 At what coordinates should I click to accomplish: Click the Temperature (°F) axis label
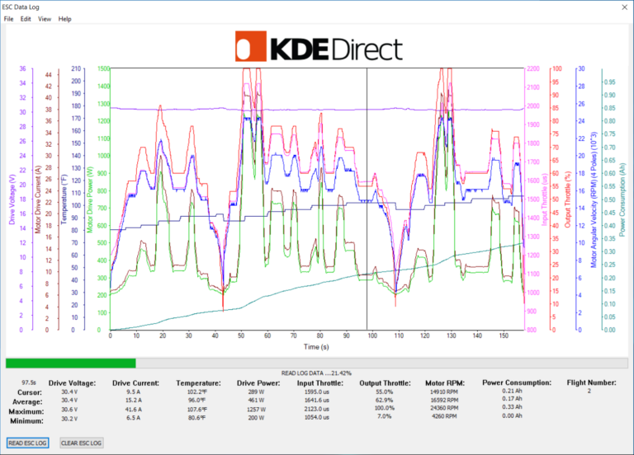[x=64, y=199]
